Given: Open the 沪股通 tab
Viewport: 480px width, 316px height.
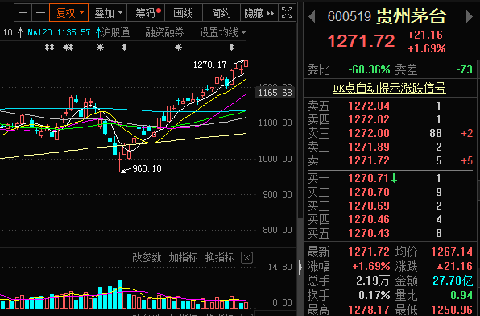Looking at the screenshot, I should [x=115, y=32].
